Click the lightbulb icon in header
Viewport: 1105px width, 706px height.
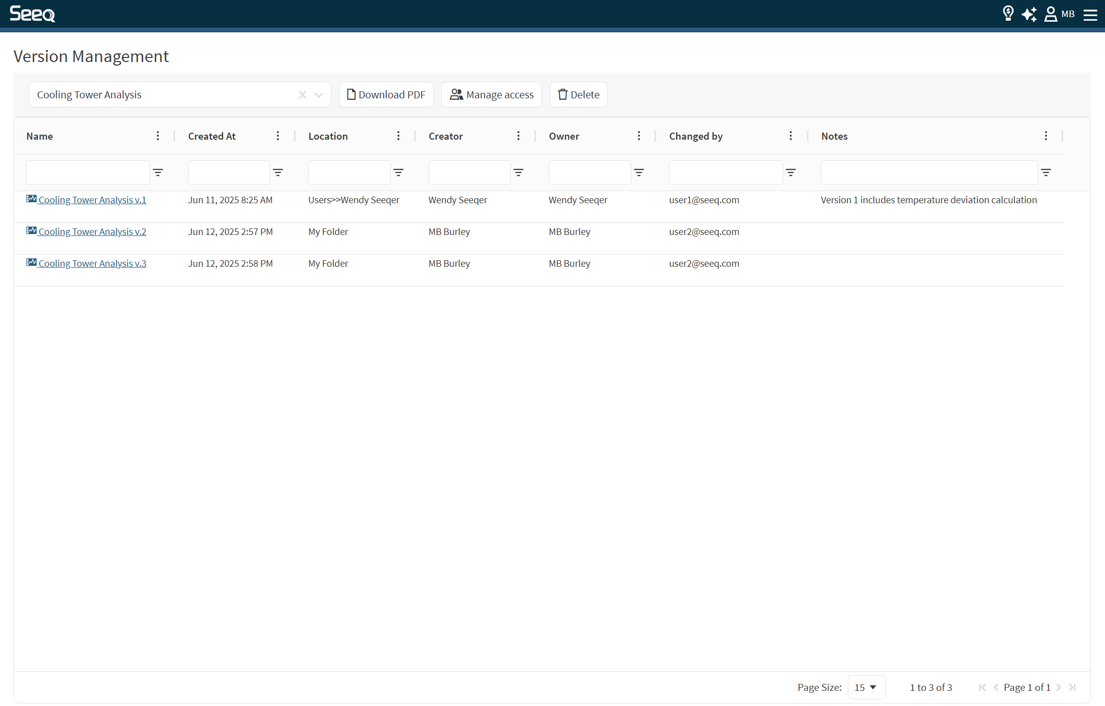click(1008, 14)
